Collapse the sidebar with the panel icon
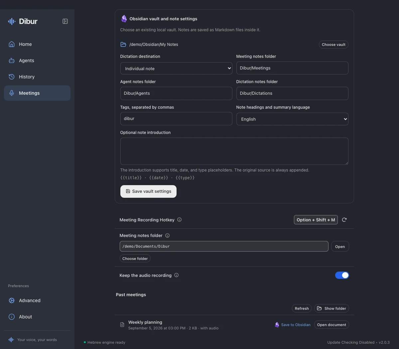The height and width of the screenshot is (349, 399). coord(65,21)
